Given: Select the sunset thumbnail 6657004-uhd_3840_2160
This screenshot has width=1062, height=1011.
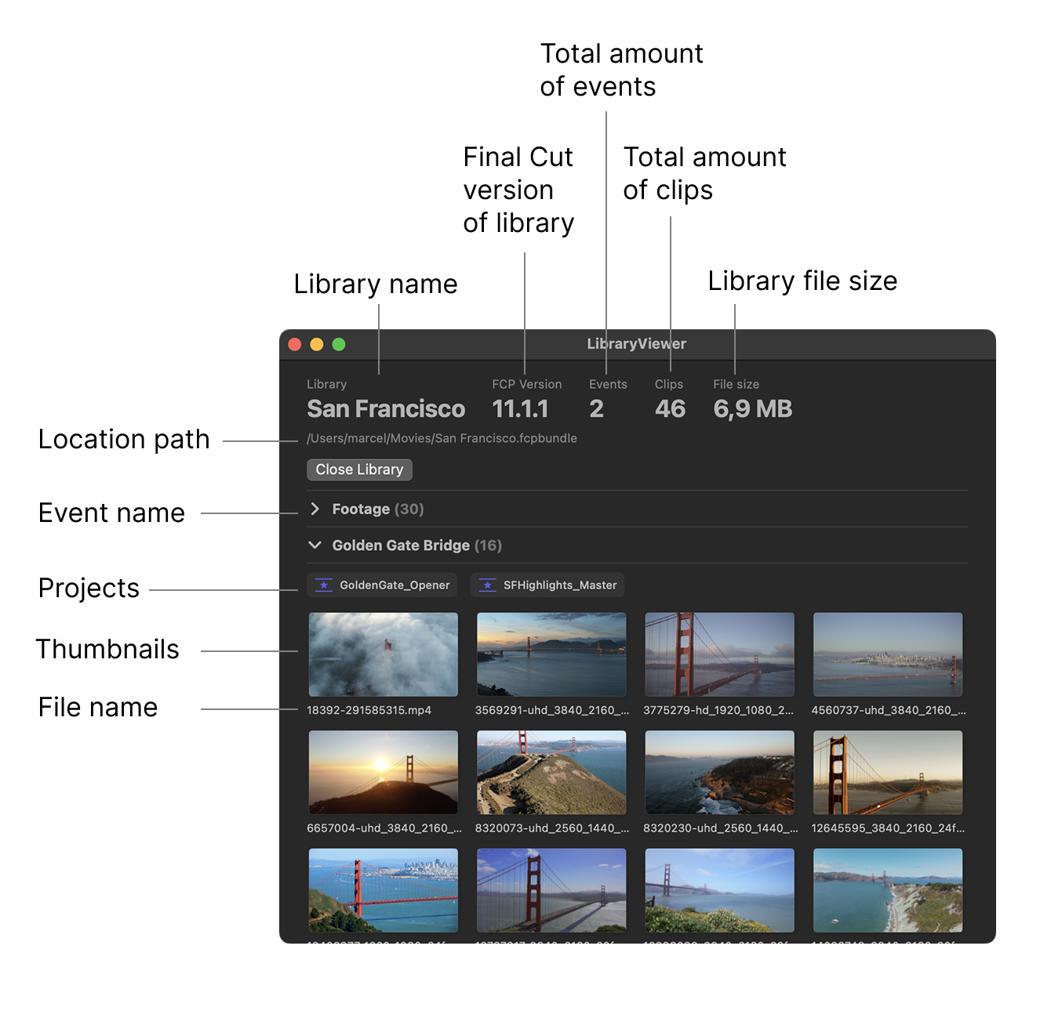Looking at the screenshot, I should pyautogui.click(x=383, y=772).
